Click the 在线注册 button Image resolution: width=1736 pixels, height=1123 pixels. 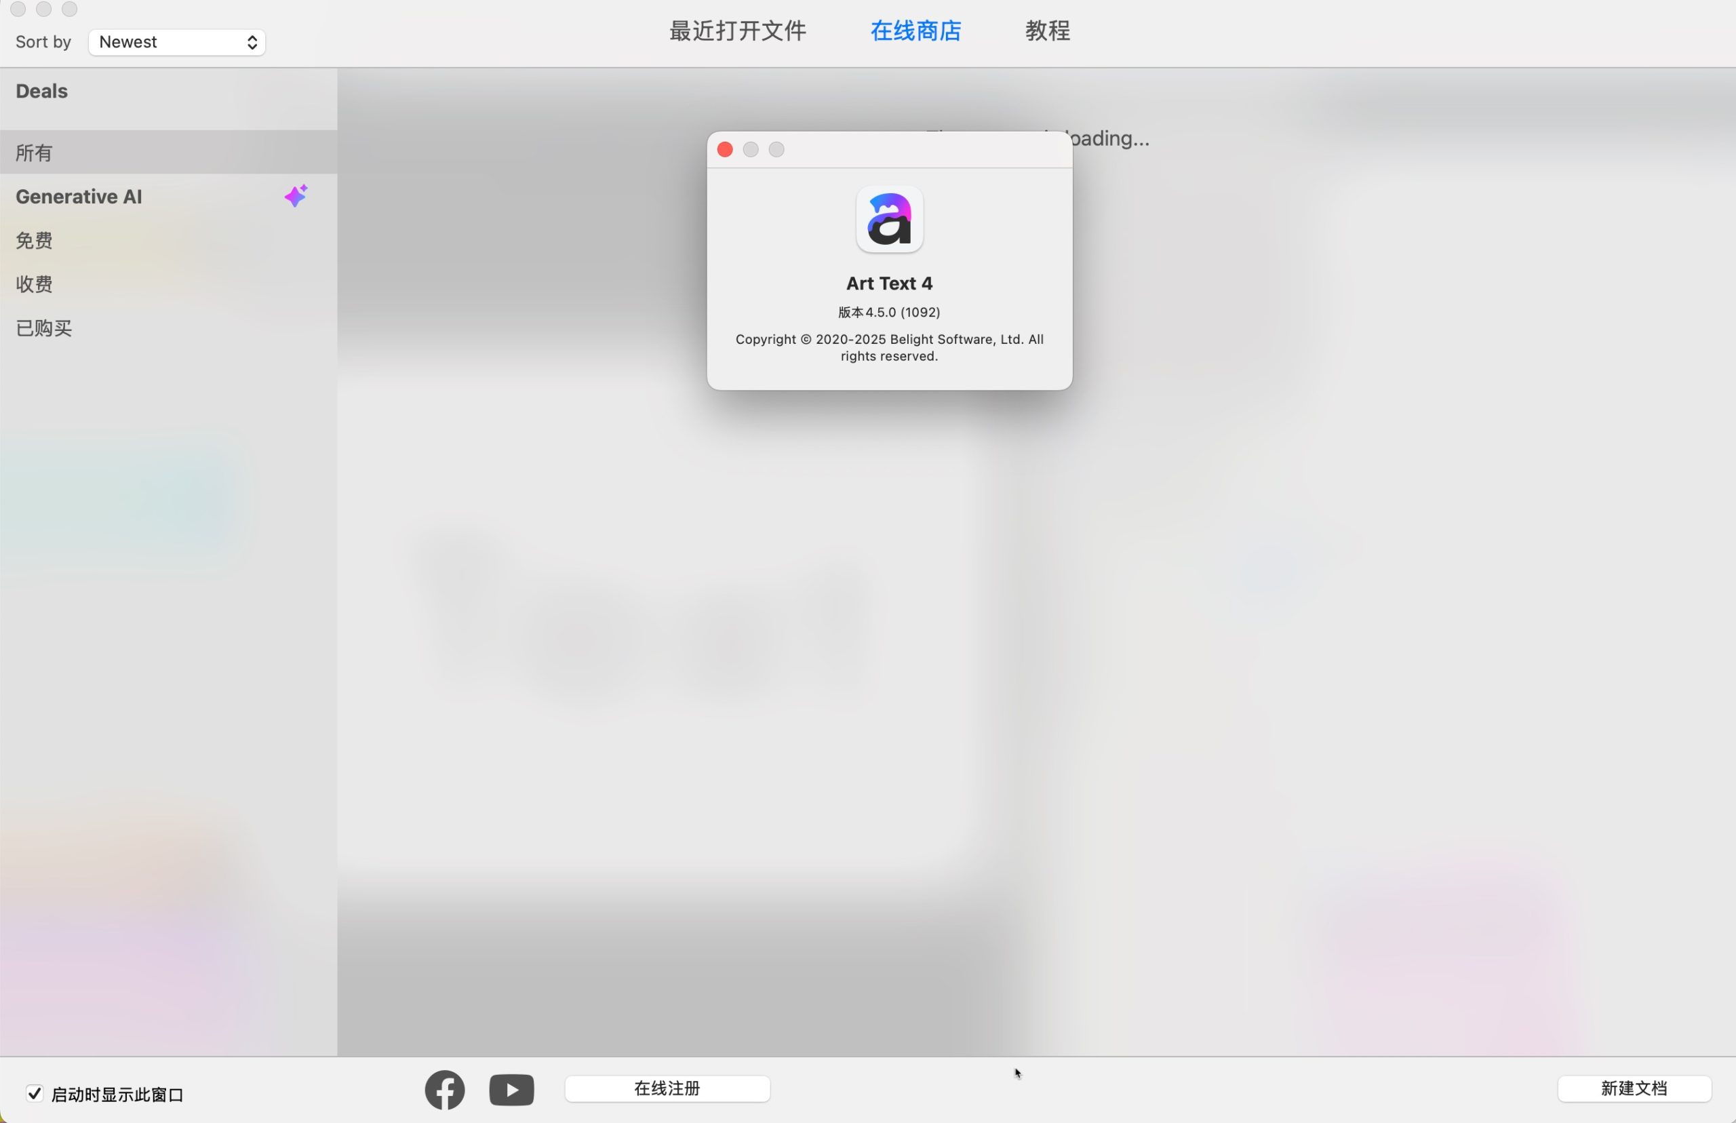pos(667,1088)
